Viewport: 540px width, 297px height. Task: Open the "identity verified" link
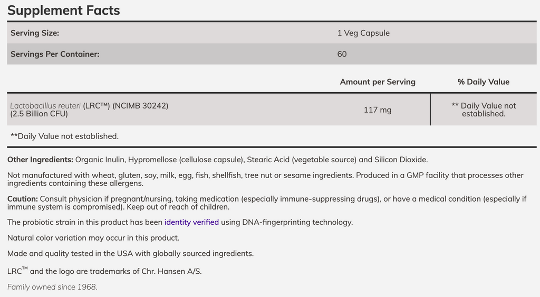point(191,222)
